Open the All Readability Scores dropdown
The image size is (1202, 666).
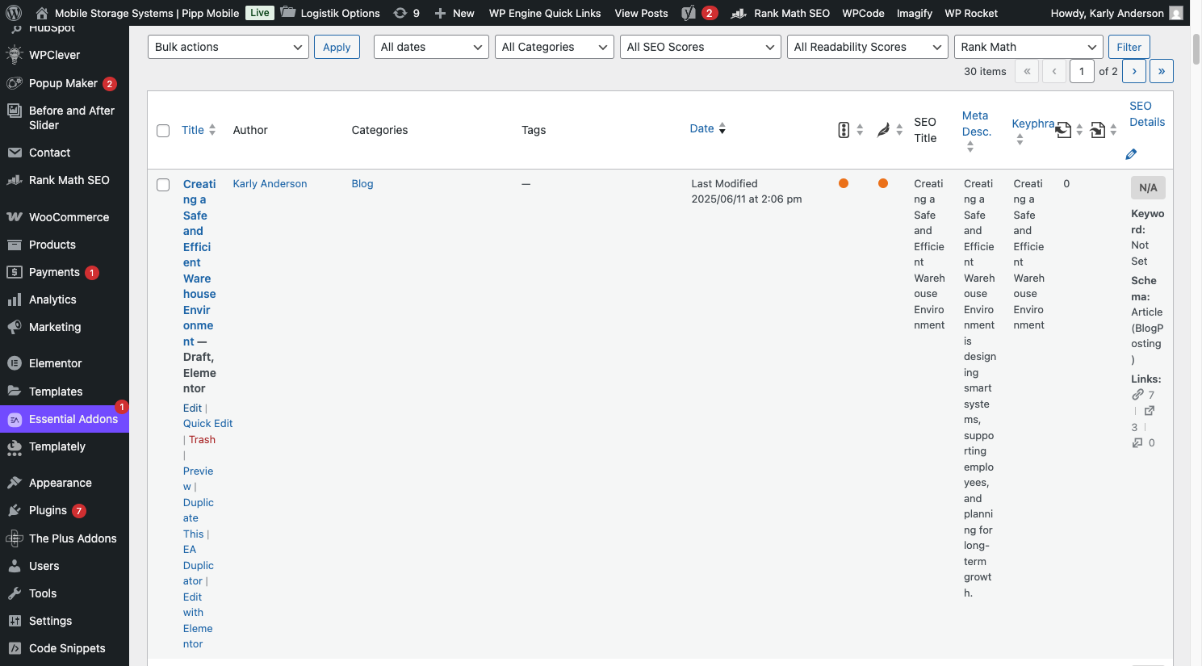pos(868,47)
